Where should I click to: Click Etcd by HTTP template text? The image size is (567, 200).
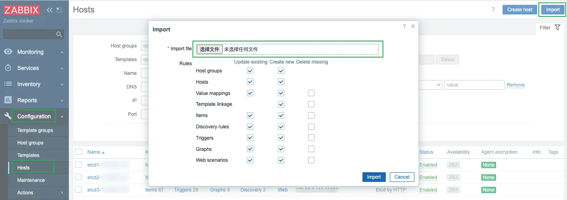pos(391,190)
